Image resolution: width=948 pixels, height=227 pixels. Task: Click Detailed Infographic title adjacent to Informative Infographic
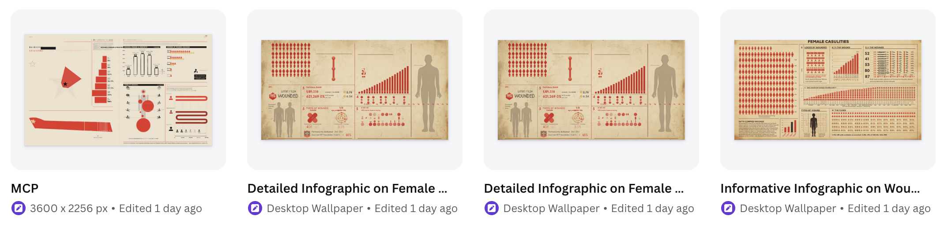584,188
